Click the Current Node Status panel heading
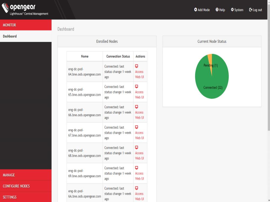This screenshot has width=270, height=202. [212, 41]
